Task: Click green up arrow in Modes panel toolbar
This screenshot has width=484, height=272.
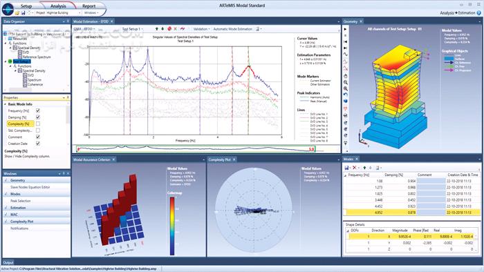Action: click(364, 168)
